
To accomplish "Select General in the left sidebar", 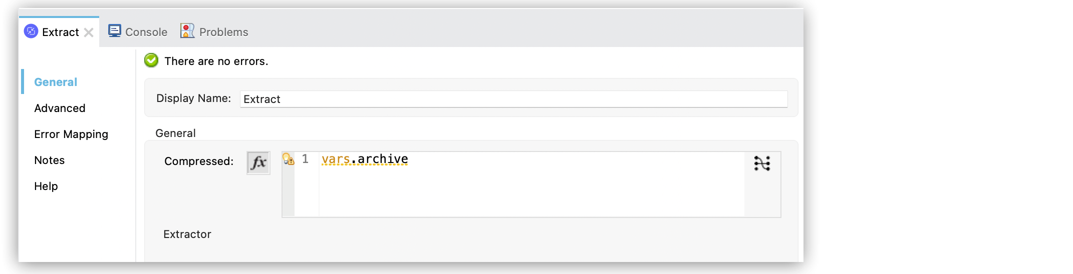I will tap(56, 82).
